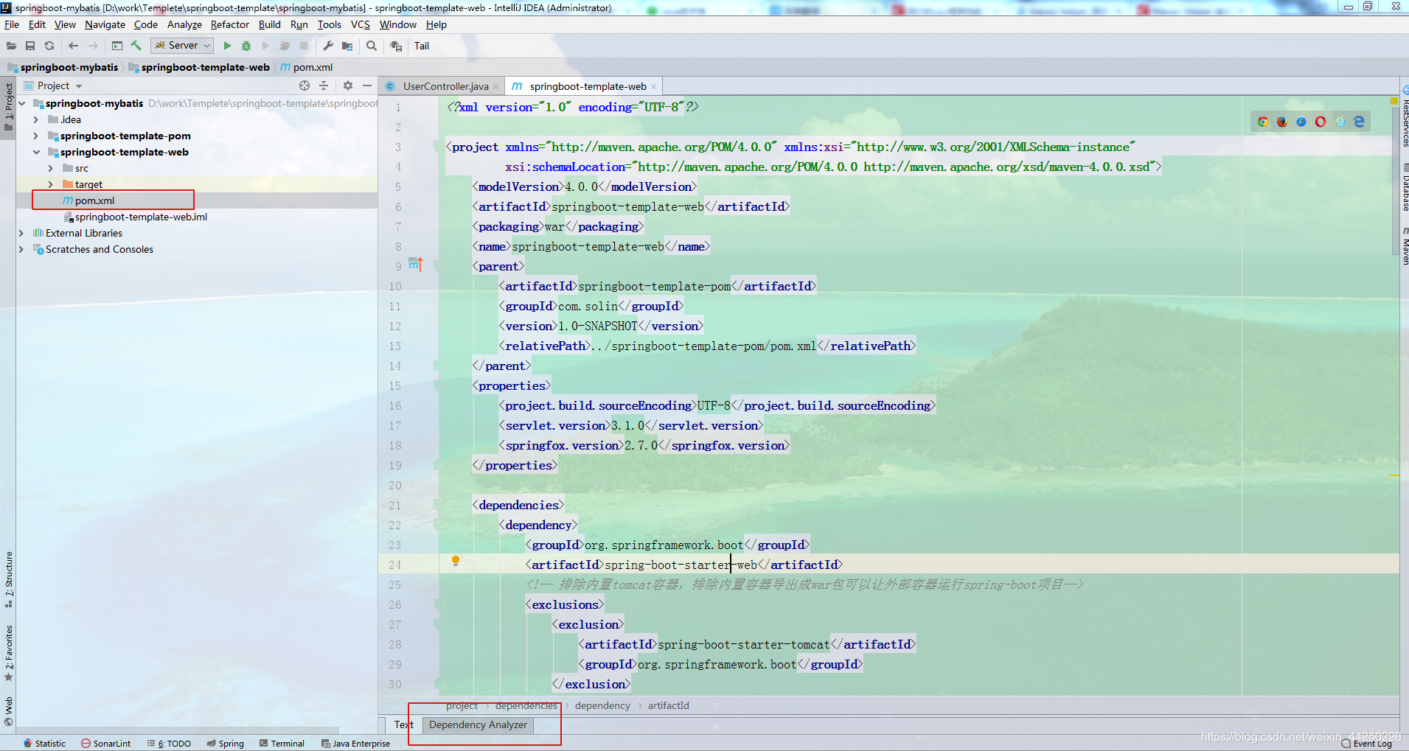Open the Statistic tool window
Viewport: 1409px width, 751px height.
coord(45,744)
